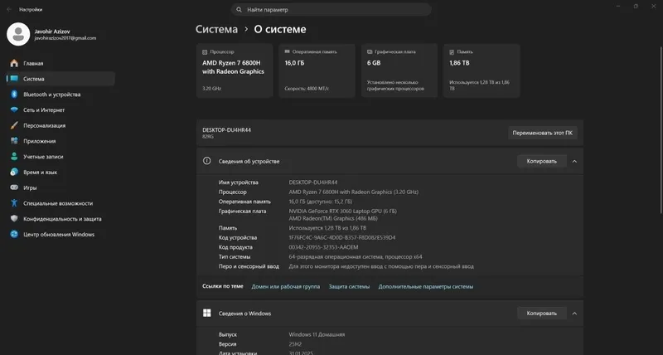Open Специальные возможности page
Viewport: 663px width, 355px height.
point(60,203)
